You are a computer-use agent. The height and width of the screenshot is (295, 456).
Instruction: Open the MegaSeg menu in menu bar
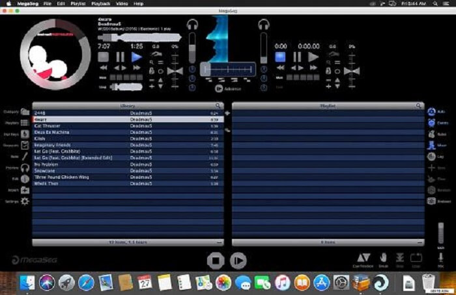pyautogui.click(x=27, y=4)
